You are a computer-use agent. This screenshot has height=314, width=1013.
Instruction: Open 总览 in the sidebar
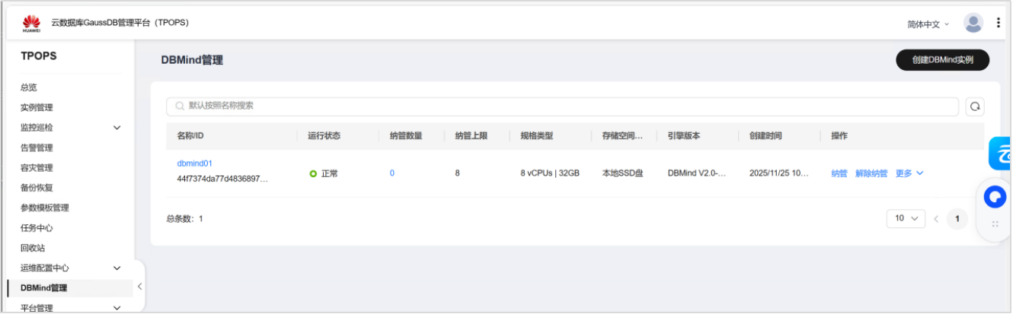(x=29, y=87)
